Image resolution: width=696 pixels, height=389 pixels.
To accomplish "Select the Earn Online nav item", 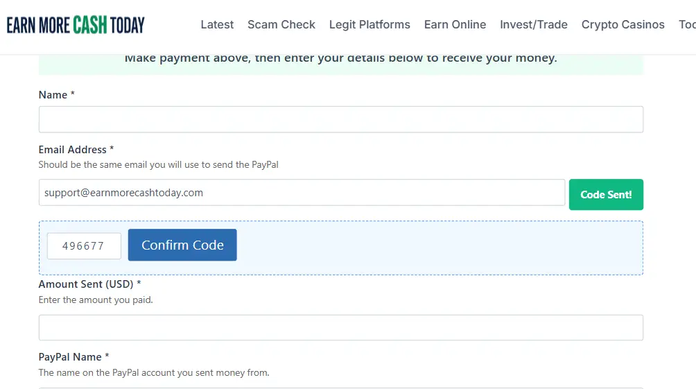I will [x=455, y=25].
